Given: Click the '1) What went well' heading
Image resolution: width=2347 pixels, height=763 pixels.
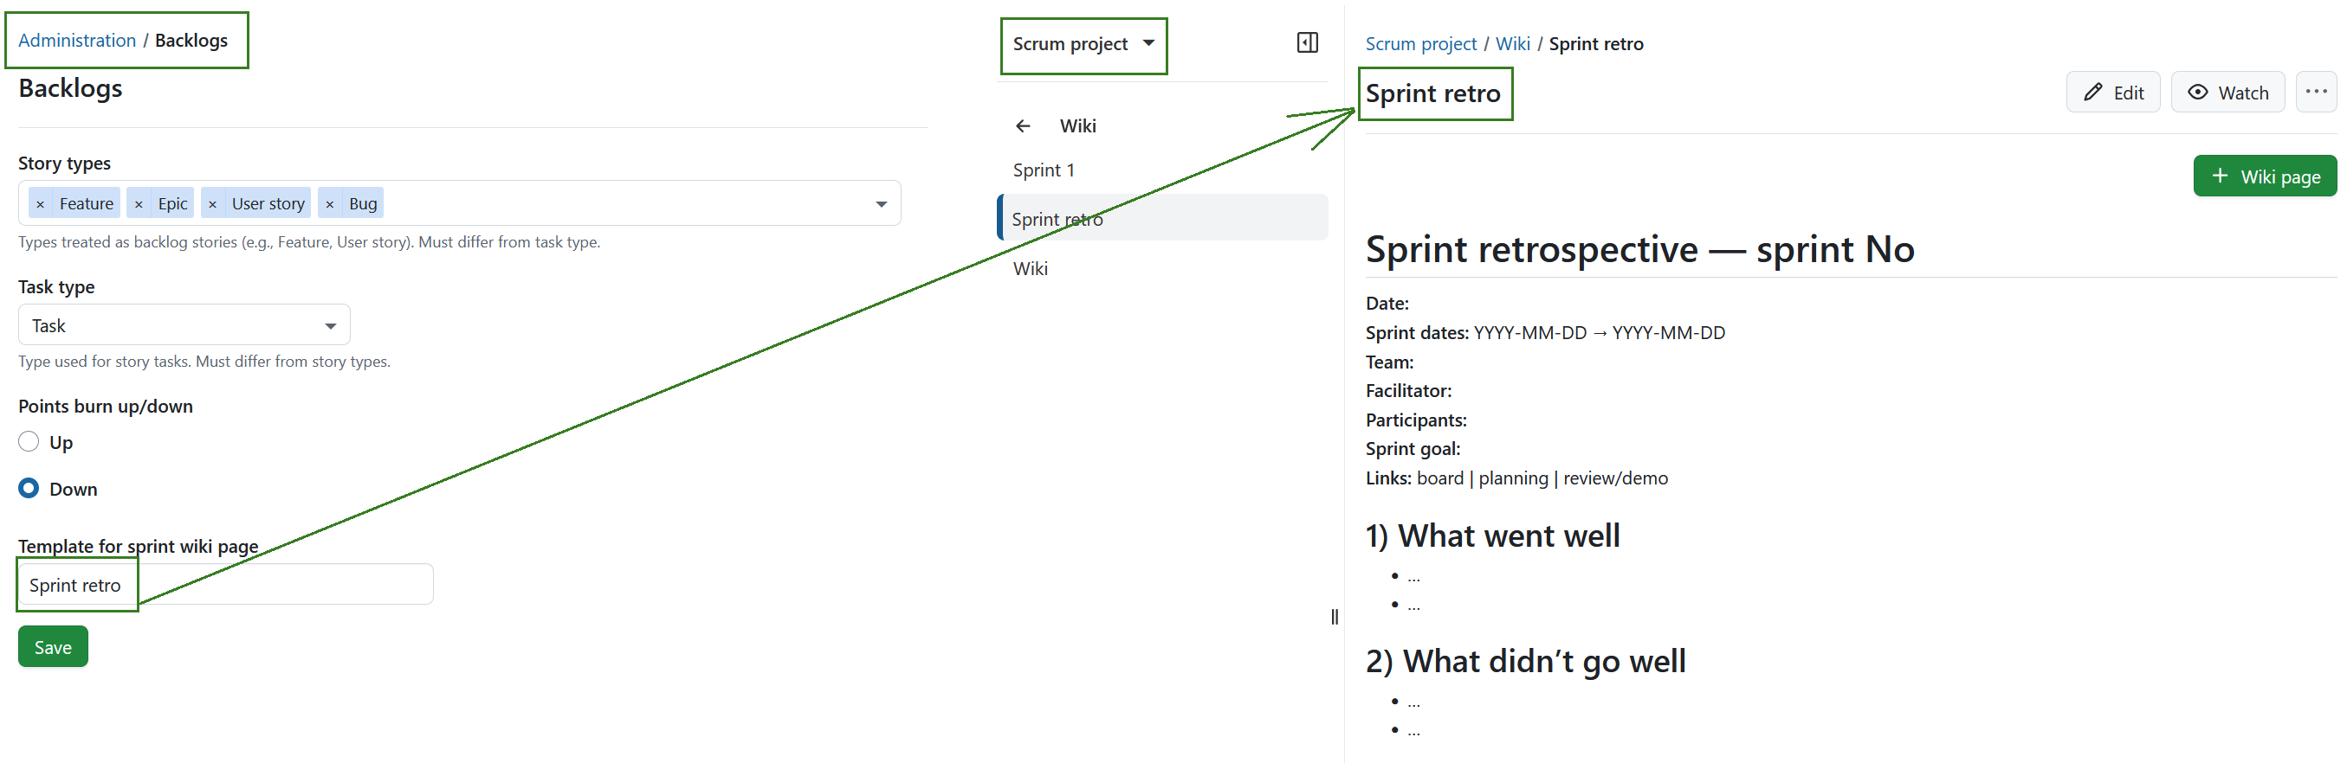Looking at the screenshot, I should point(1492,536).
